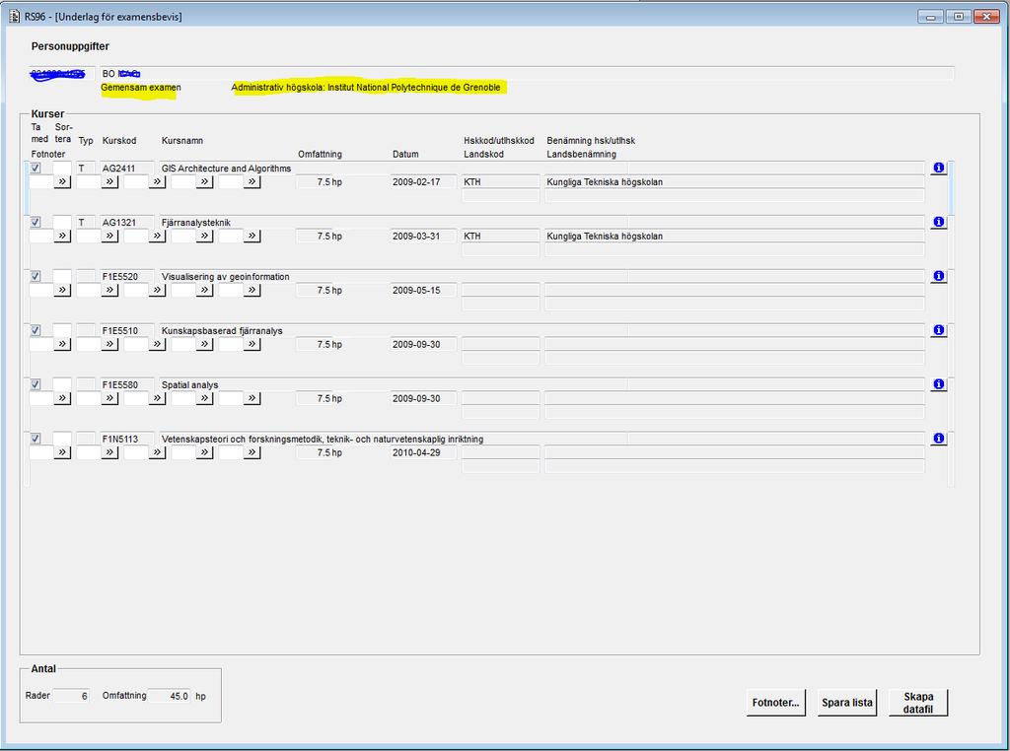
Task: Click the Kursnamn column header
Action: tap(182, 140)
